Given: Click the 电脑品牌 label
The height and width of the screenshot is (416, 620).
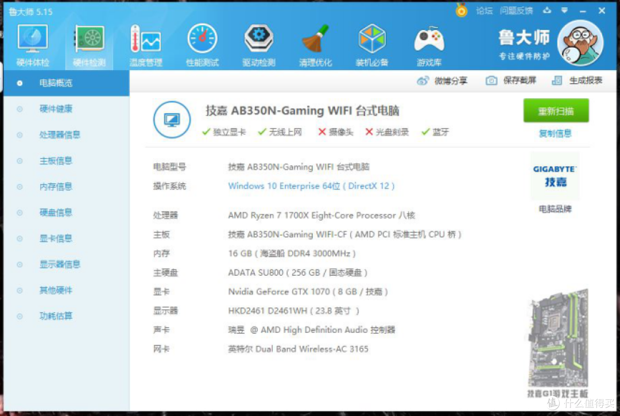Looking at the screenshot, I should (555, 209).
